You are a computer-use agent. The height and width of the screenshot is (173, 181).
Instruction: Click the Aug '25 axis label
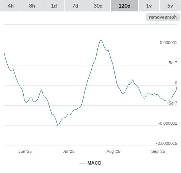pos(113,151)
